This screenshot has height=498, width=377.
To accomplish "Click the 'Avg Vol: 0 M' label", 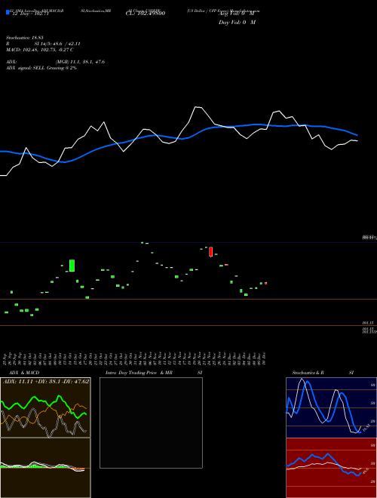I will coord(237,14).
